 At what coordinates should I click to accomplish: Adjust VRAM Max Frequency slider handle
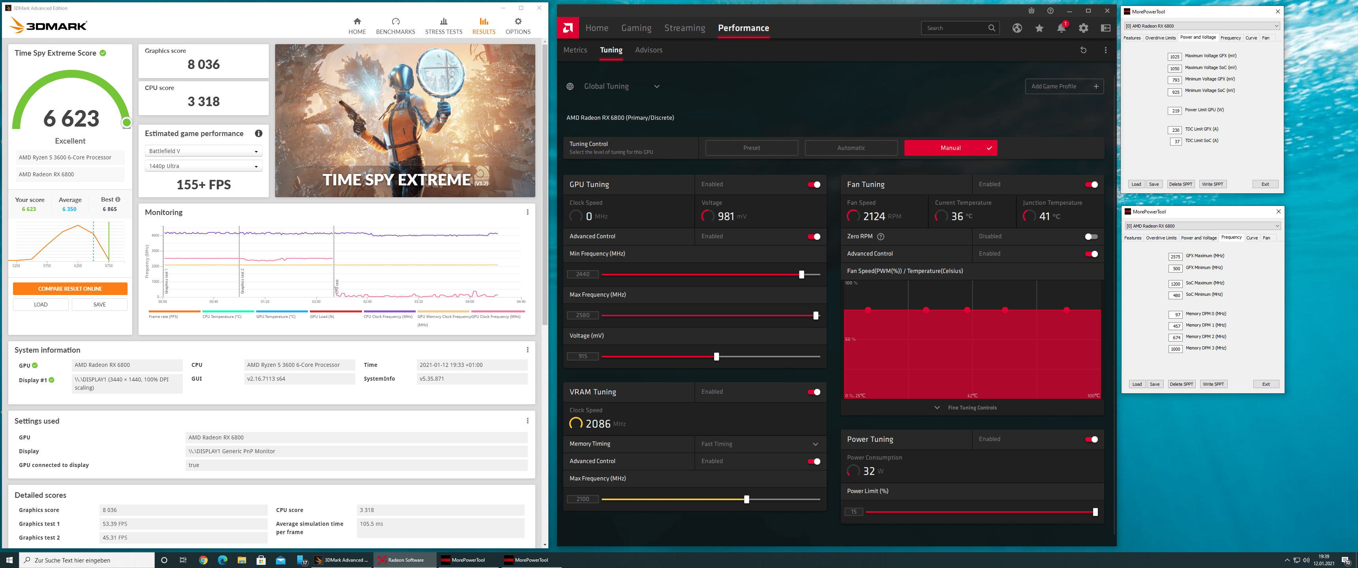tap(746, 499)
